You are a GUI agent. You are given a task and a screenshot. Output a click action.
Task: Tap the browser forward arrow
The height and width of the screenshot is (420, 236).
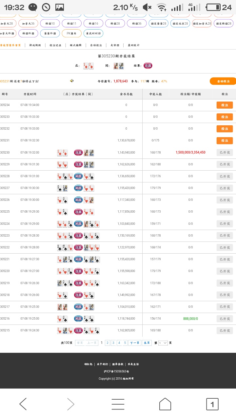[70, 404]
